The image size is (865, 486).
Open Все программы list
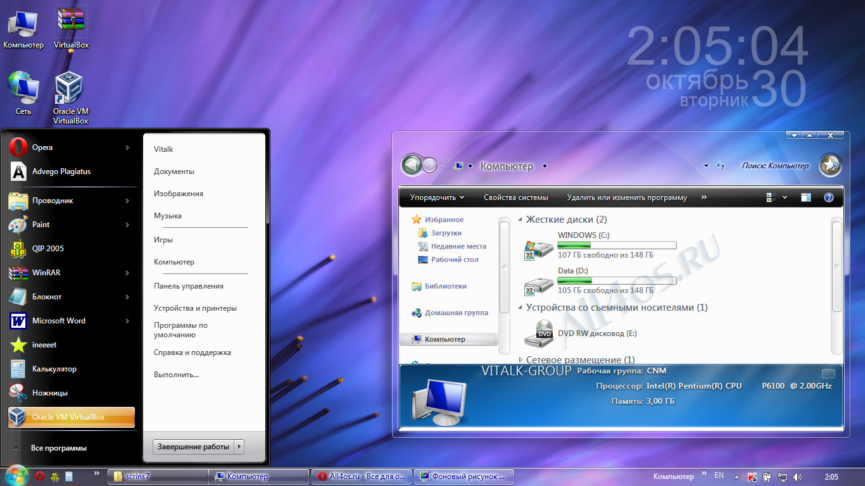pos(59,448)
